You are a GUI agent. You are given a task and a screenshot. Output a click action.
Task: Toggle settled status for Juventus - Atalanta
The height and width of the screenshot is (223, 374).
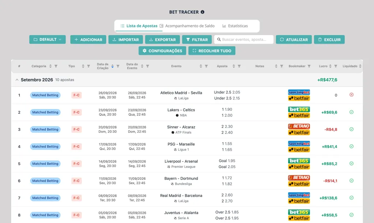pos(352,215)
